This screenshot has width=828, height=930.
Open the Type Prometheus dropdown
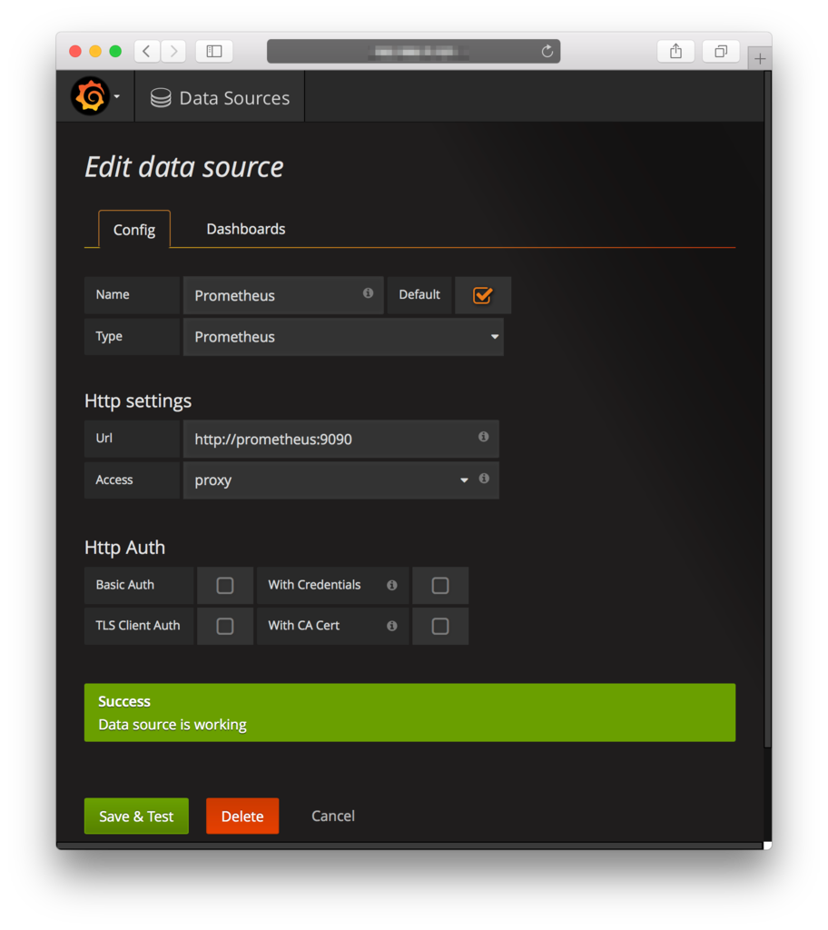tap(343, 337)
